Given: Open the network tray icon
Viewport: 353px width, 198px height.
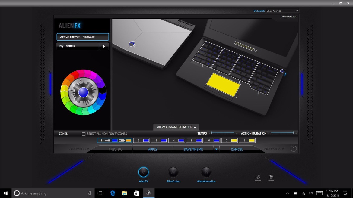Looking at the screenshot, I should [x=303, y=193].
